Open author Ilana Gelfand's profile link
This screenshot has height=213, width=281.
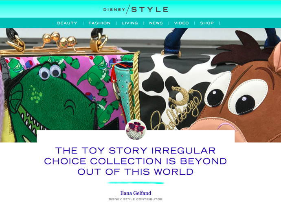pyautogui.click(x=136, y=193)
